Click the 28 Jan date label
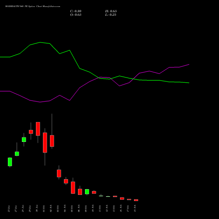Screen dimensions: 219x219 [x=23, y=208]
